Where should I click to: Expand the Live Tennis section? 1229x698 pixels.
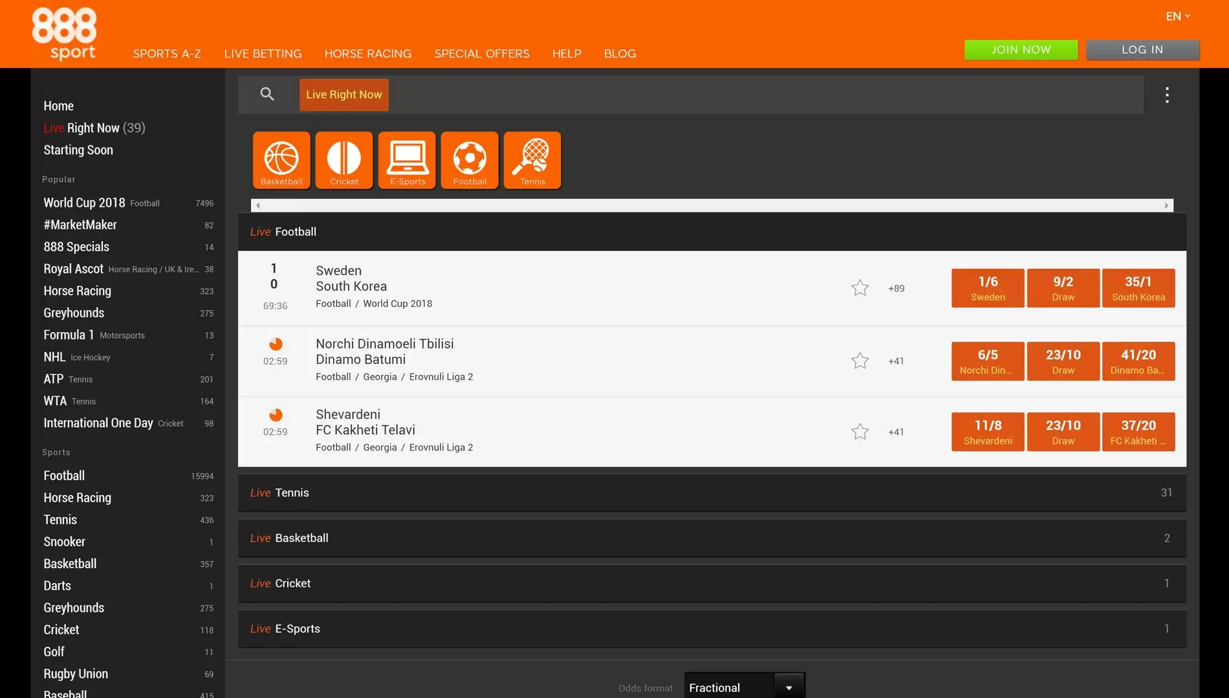pos(712,492)
